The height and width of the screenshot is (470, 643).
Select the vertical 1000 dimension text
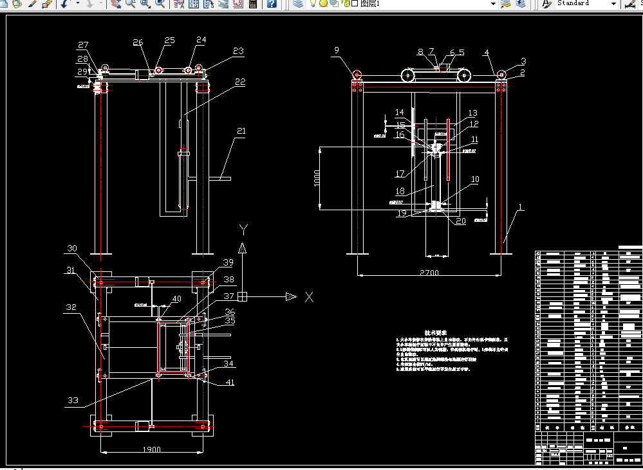click(x=317, y=178)
